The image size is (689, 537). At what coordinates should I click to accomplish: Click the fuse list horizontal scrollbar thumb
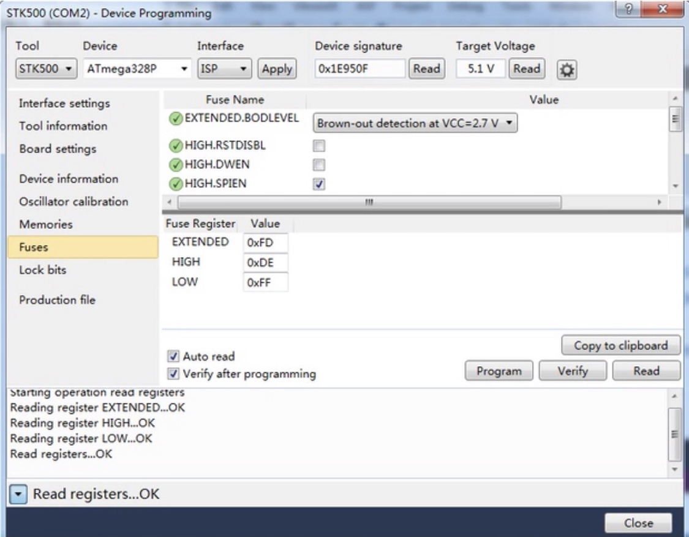[369, 202]
